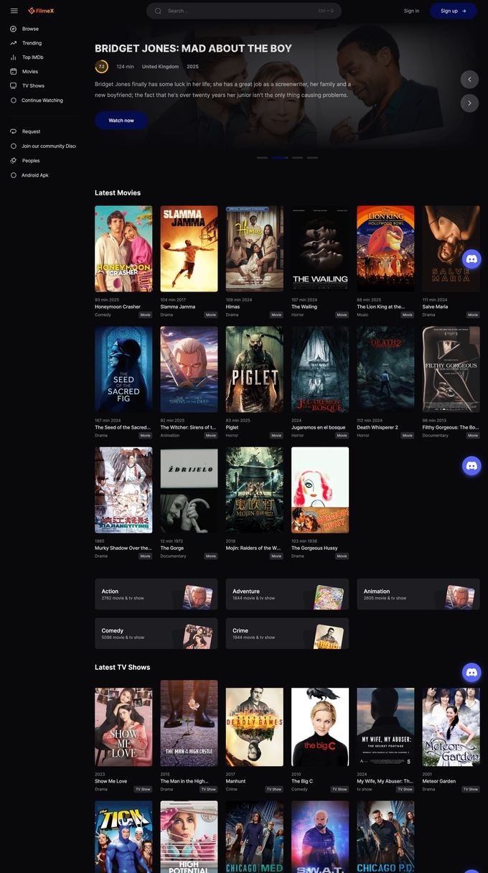Open The Seed of the Sacred Fig poster

pos(123,370)
